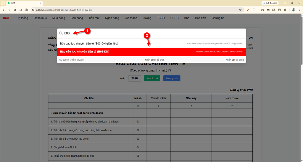Click the Năm trước column header
Image resolution: width=303 pixels, height=162 pixels.
(232, 98)
